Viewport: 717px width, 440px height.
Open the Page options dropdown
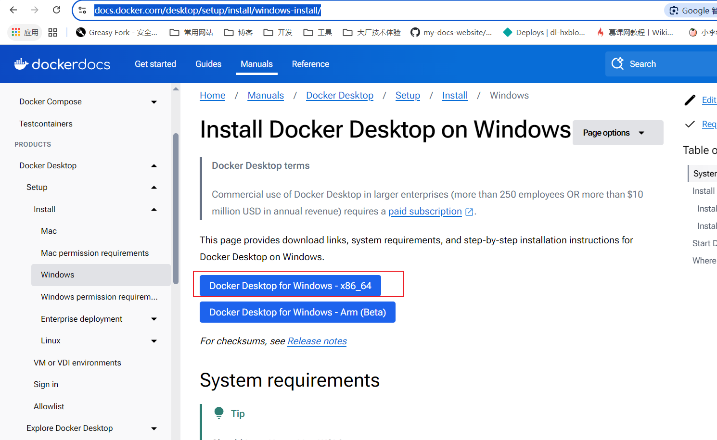[618, 133]
